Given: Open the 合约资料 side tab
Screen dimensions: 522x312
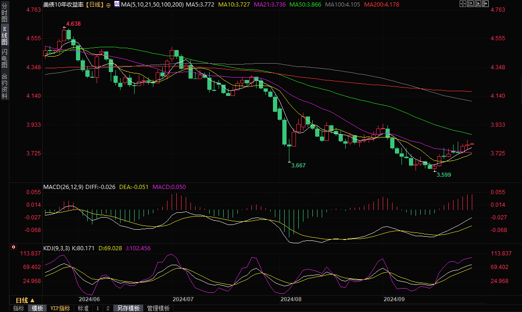Looking at the screenshot, I should [5, 85].
